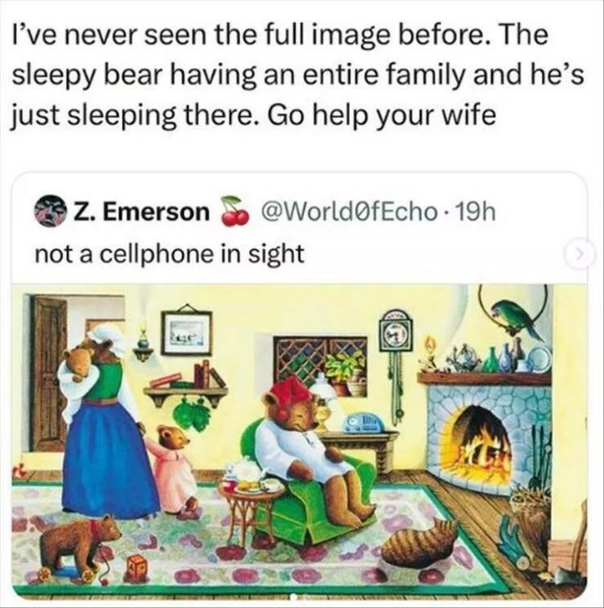Click the Z. Emerson display name

coord(141,212)
